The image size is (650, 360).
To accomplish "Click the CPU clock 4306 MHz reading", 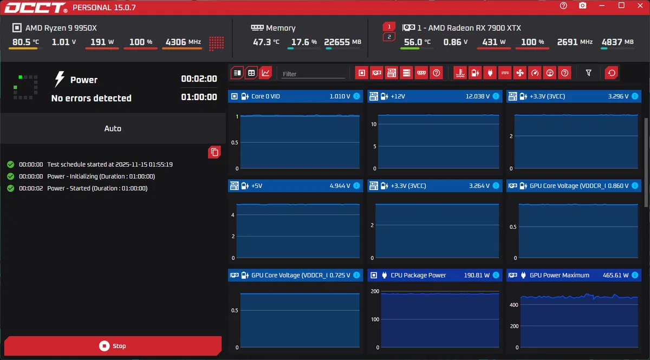I will [184, 42].
